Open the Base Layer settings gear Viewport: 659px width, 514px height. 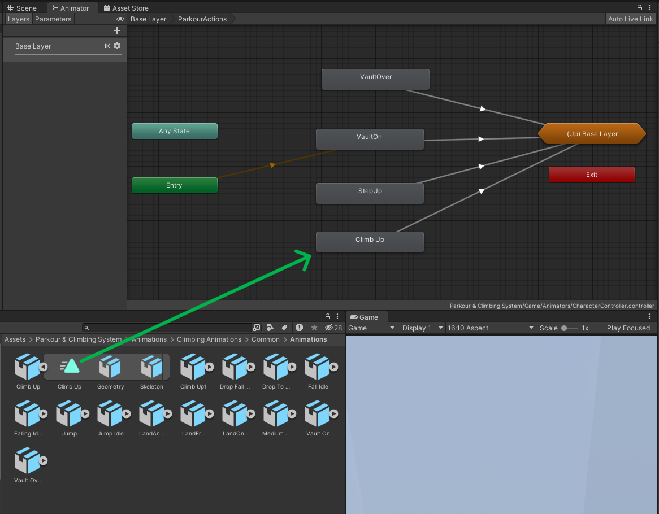point(117,46)
